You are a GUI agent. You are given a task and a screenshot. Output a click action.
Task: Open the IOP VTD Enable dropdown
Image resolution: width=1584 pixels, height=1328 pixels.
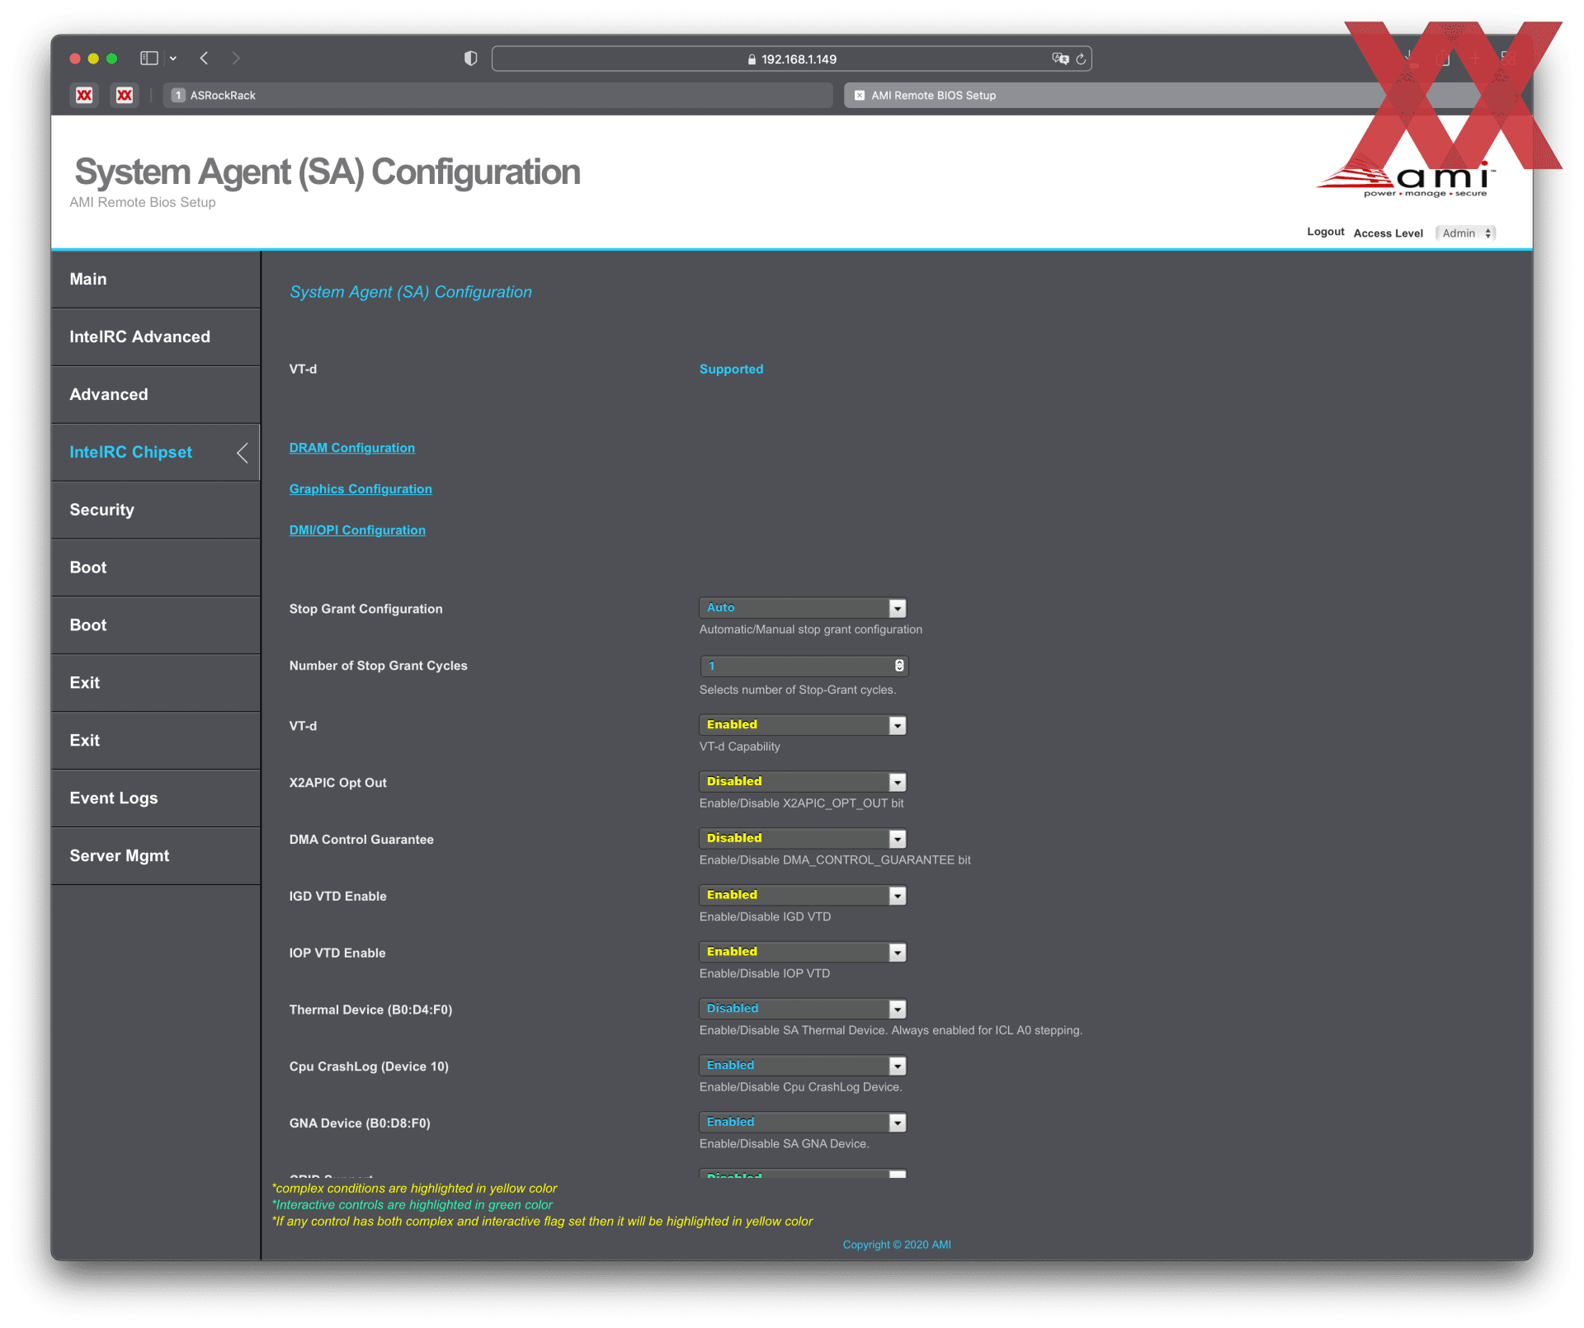tap(803, 953)
